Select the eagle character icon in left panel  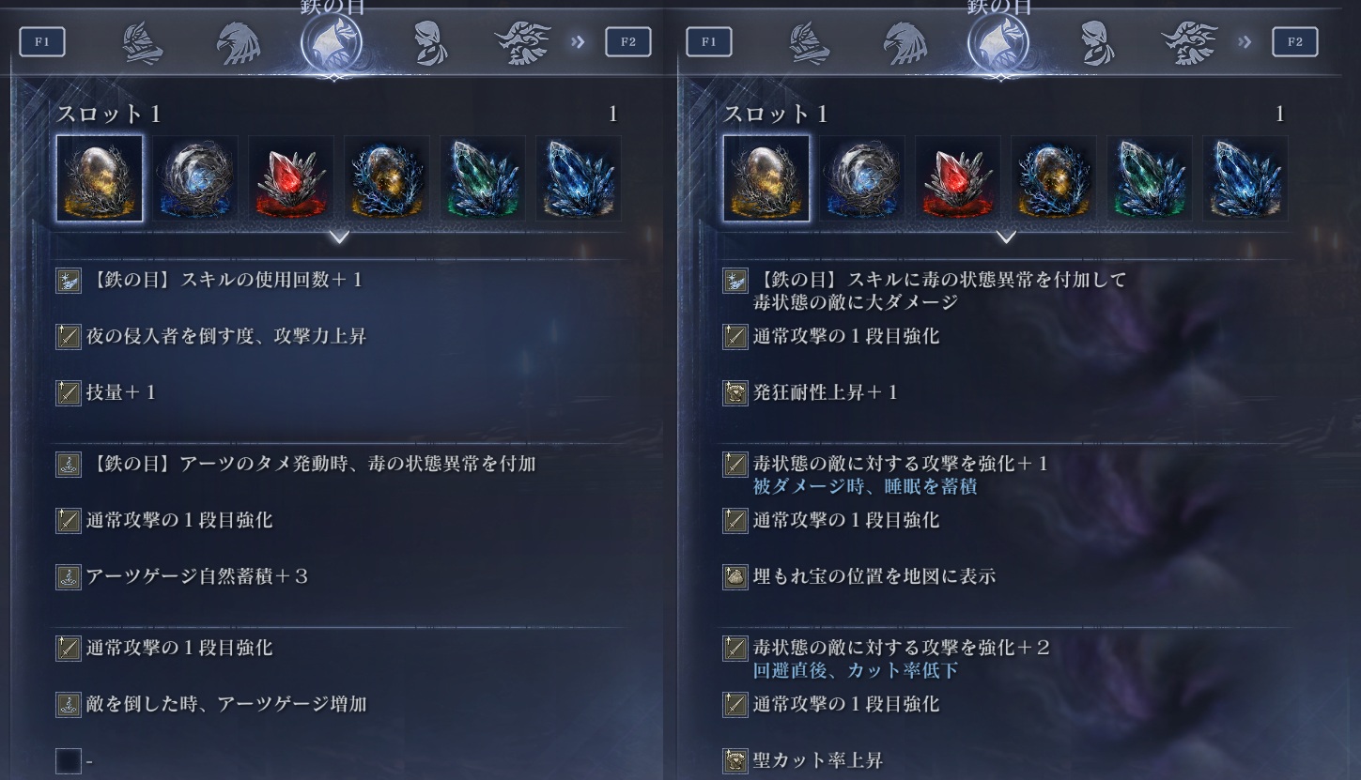[x=239, y=43]
